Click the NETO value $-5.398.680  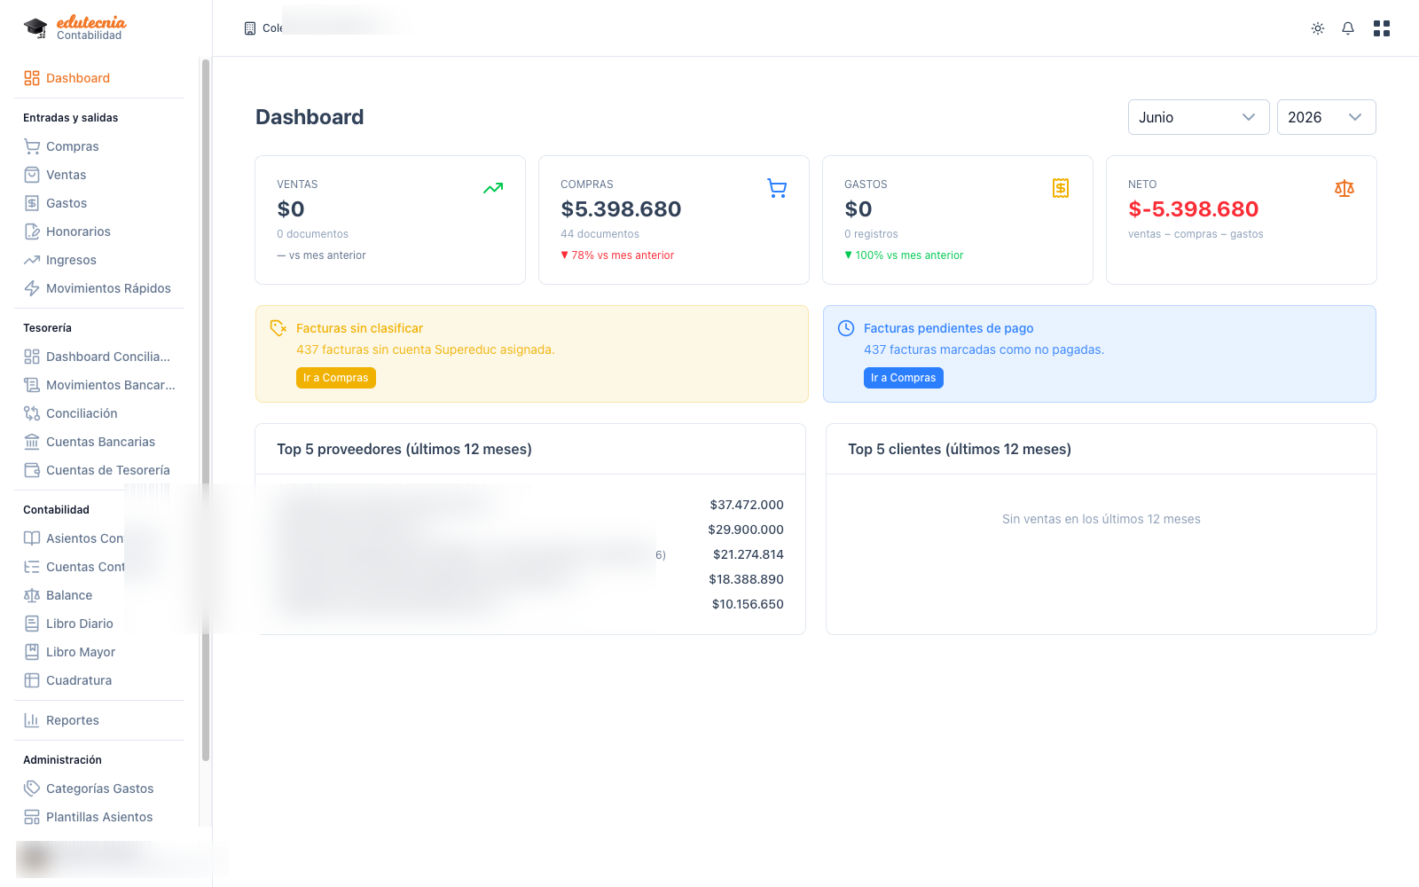point(1193,209)
